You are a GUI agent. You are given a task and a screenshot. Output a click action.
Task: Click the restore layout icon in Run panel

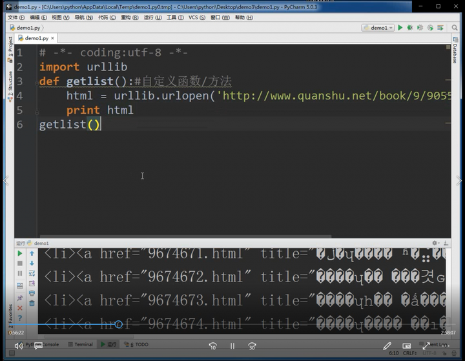[x=20, y=285]
